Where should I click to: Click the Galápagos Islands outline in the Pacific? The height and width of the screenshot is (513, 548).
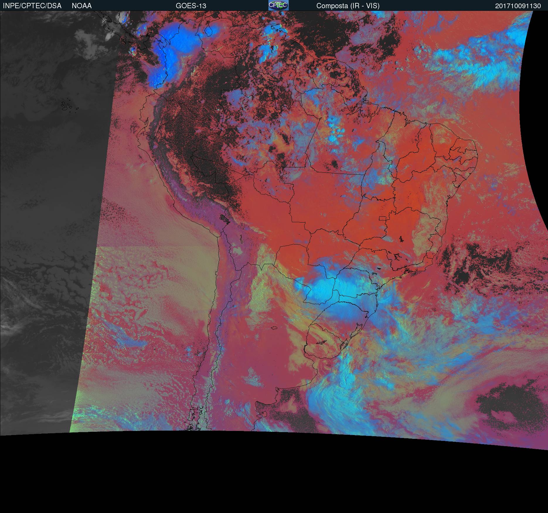click(x=67, y=106)
